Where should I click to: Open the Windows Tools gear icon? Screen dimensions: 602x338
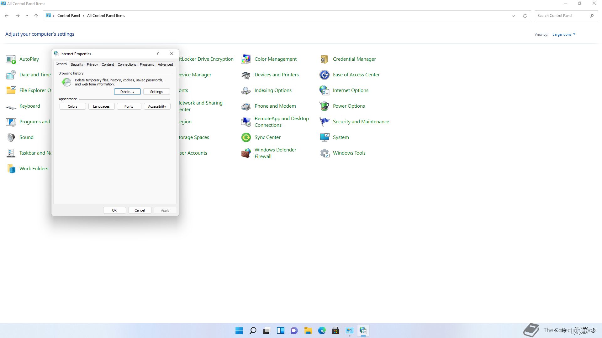click(x=325, y=153)
